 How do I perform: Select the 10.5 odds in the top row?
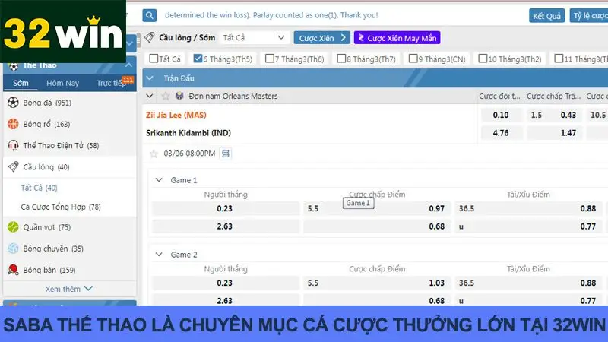[x=597, y=115]
